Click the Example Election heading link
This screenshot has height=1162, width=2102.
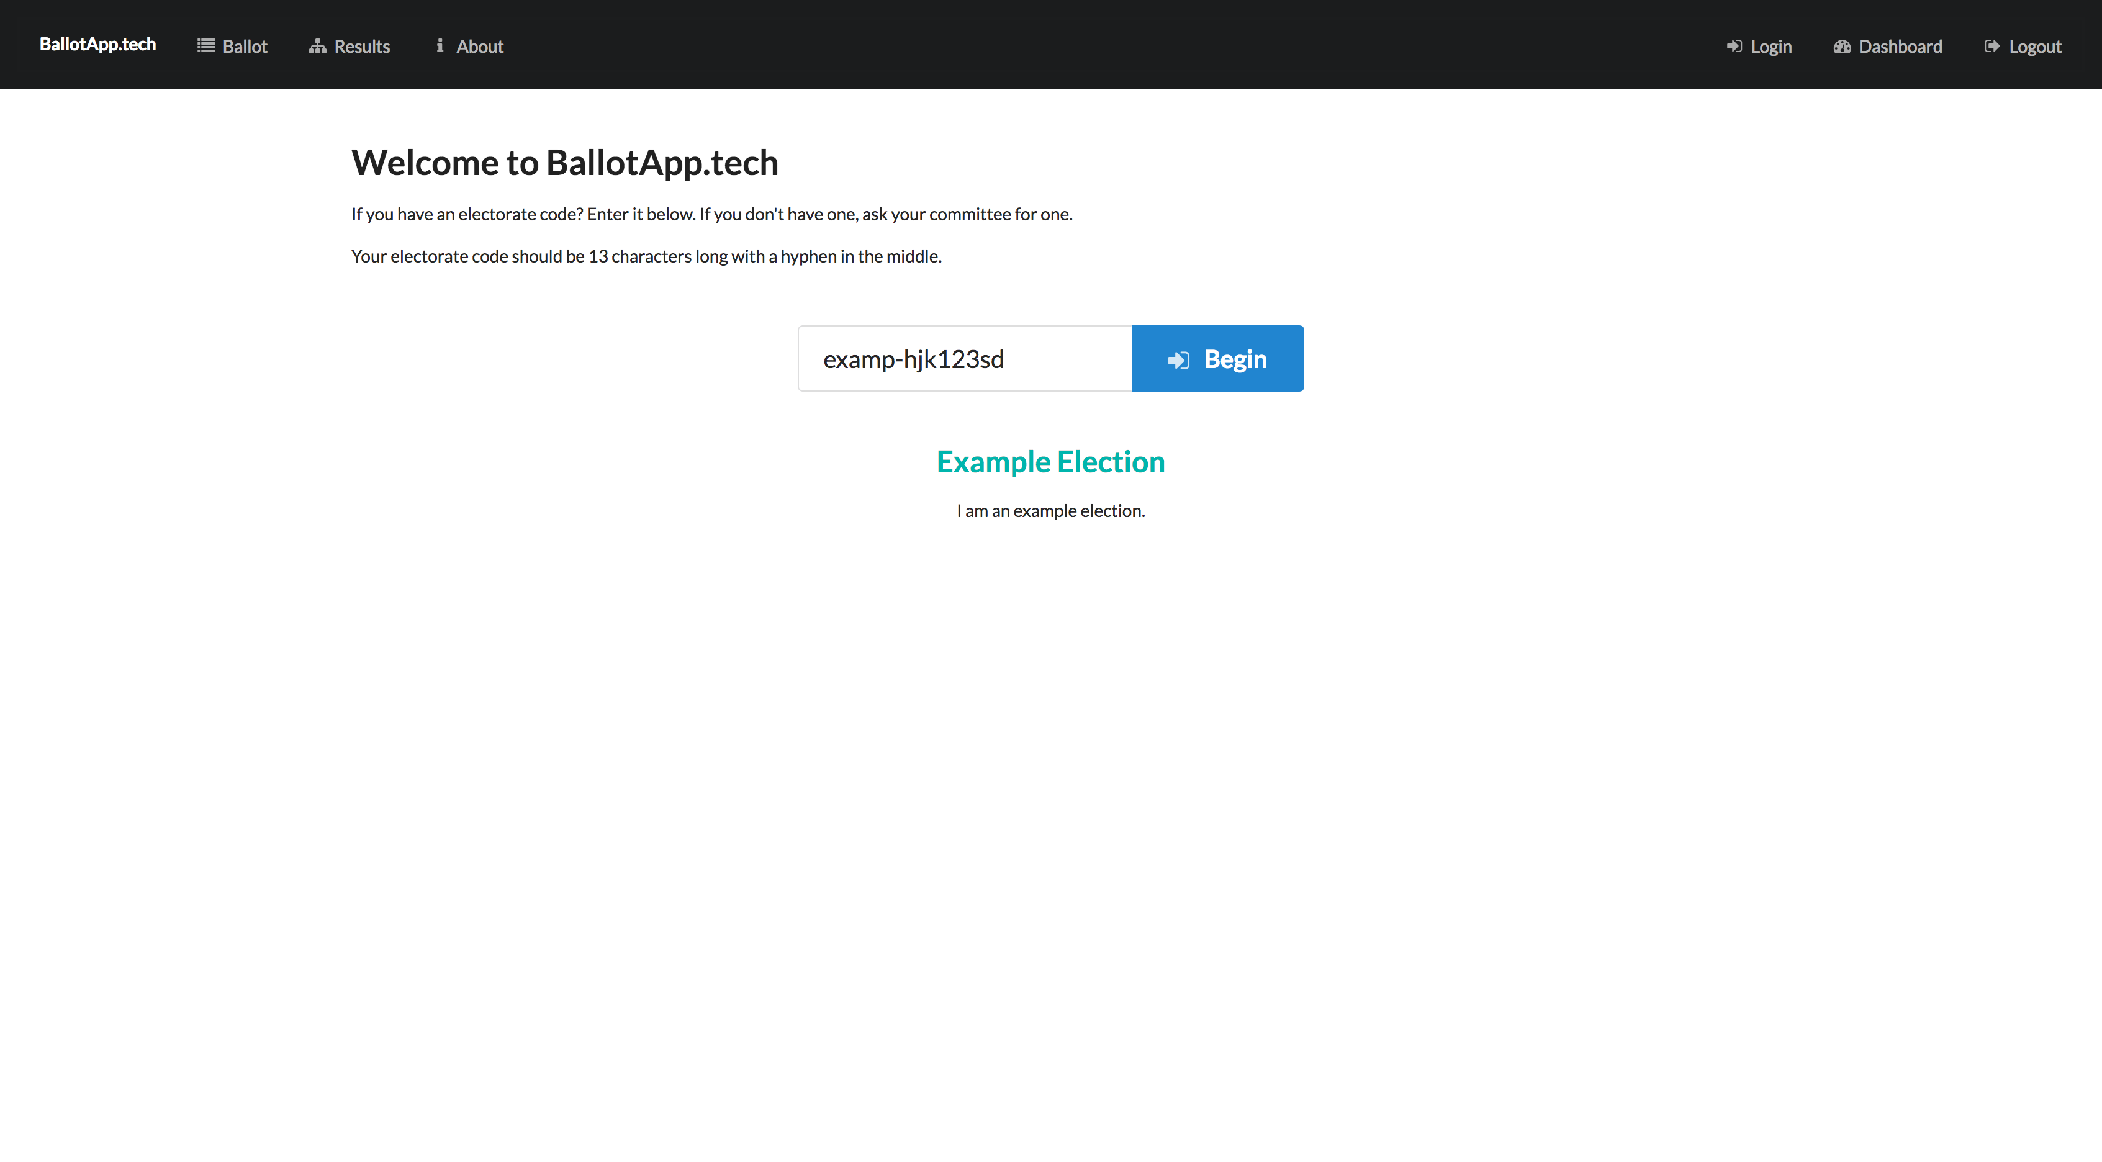1050,462
